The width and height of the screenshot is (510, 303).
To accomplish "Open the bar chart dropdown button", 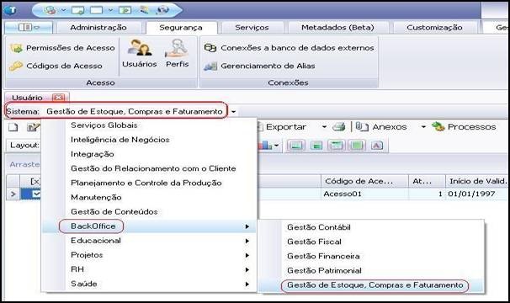I will coord(268,145).
